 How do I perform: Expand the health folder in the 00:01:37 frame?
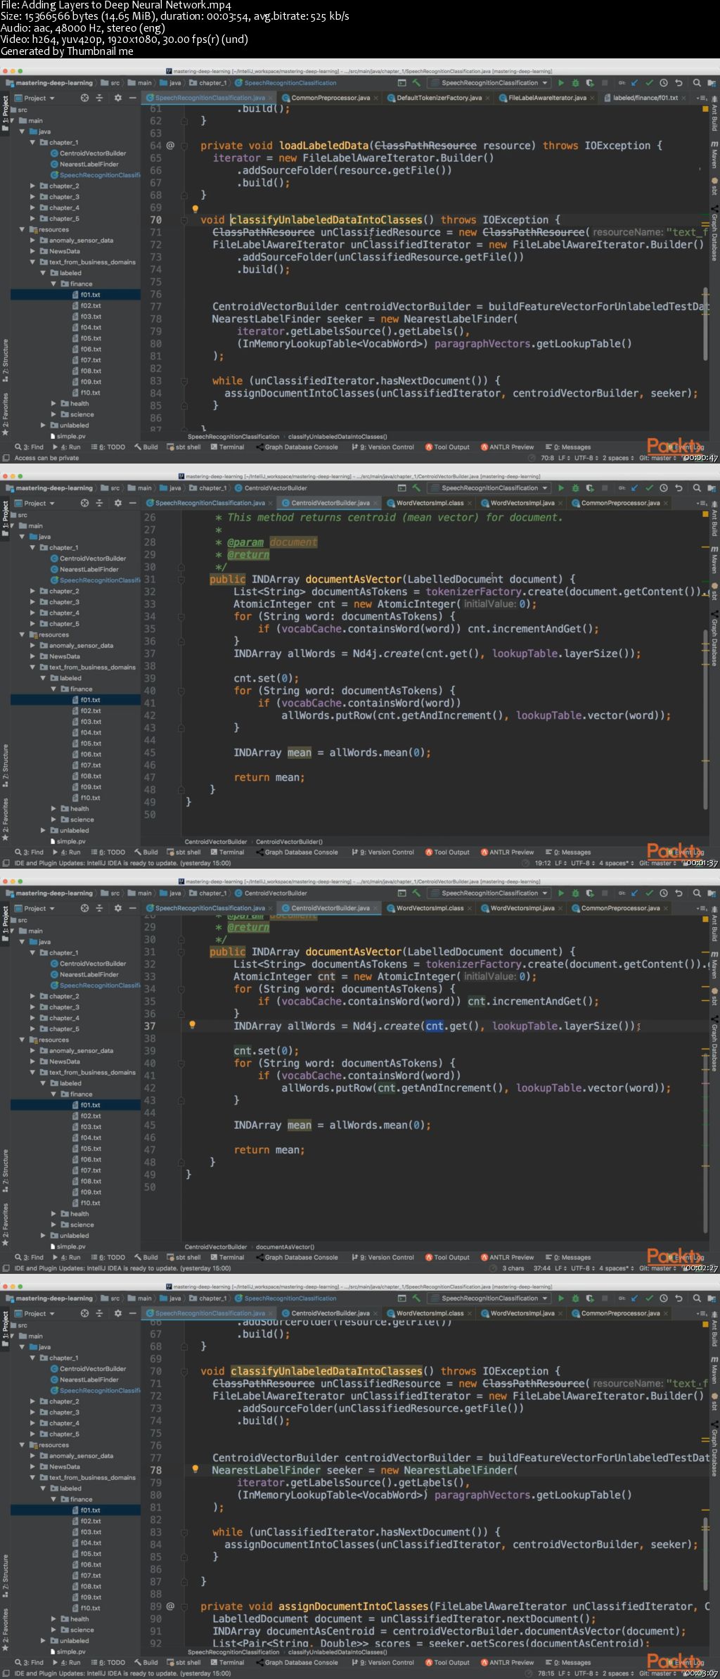(53, 809)
